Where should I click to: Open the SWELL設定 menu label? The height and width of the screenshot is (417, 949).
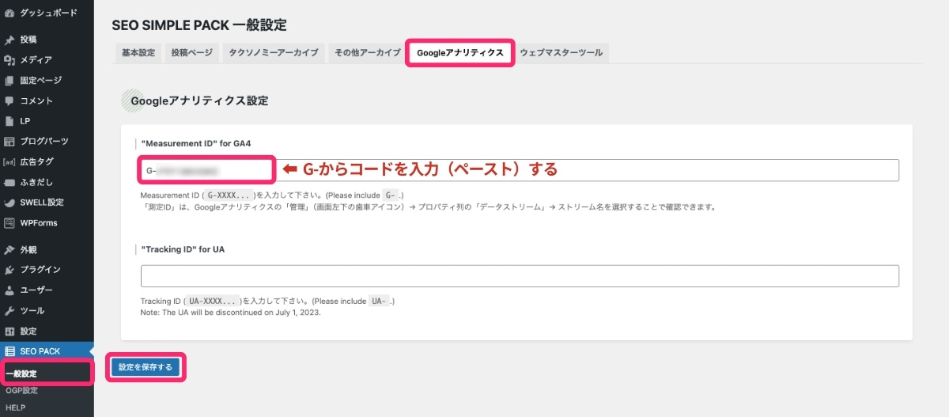pyautogui.click(x=43, y=203)
